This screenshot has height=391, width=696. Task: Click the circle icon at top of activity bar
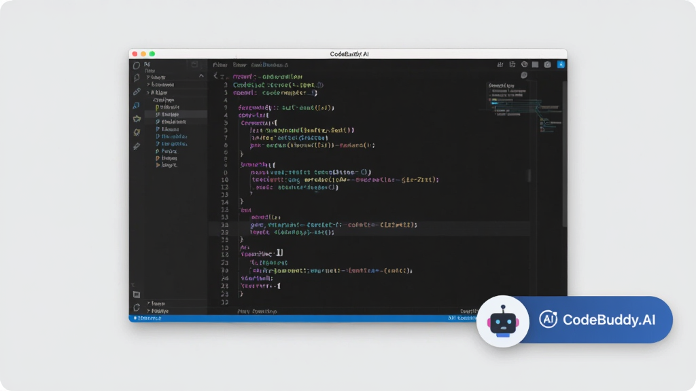click(x=136, y=66)
